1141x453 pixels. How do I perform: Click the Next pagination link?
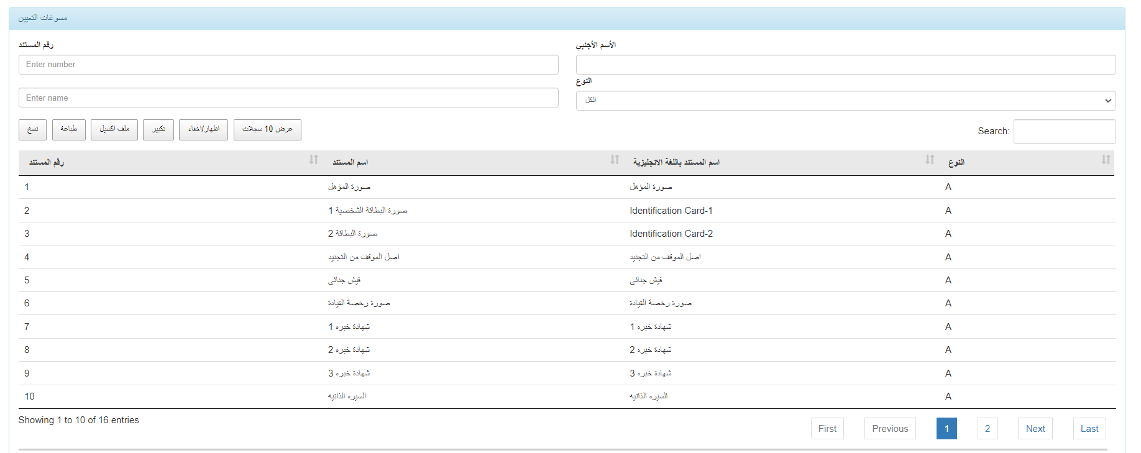tap(1035, 429)
